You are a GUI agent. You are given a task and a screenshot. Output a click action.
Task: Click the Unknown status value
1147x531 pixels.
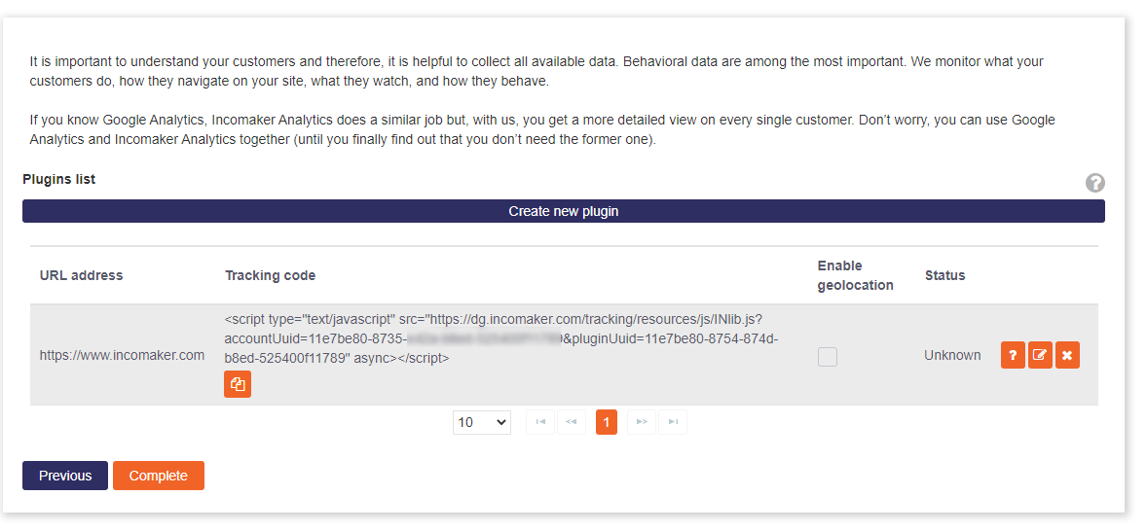click(x=952, y=356)
